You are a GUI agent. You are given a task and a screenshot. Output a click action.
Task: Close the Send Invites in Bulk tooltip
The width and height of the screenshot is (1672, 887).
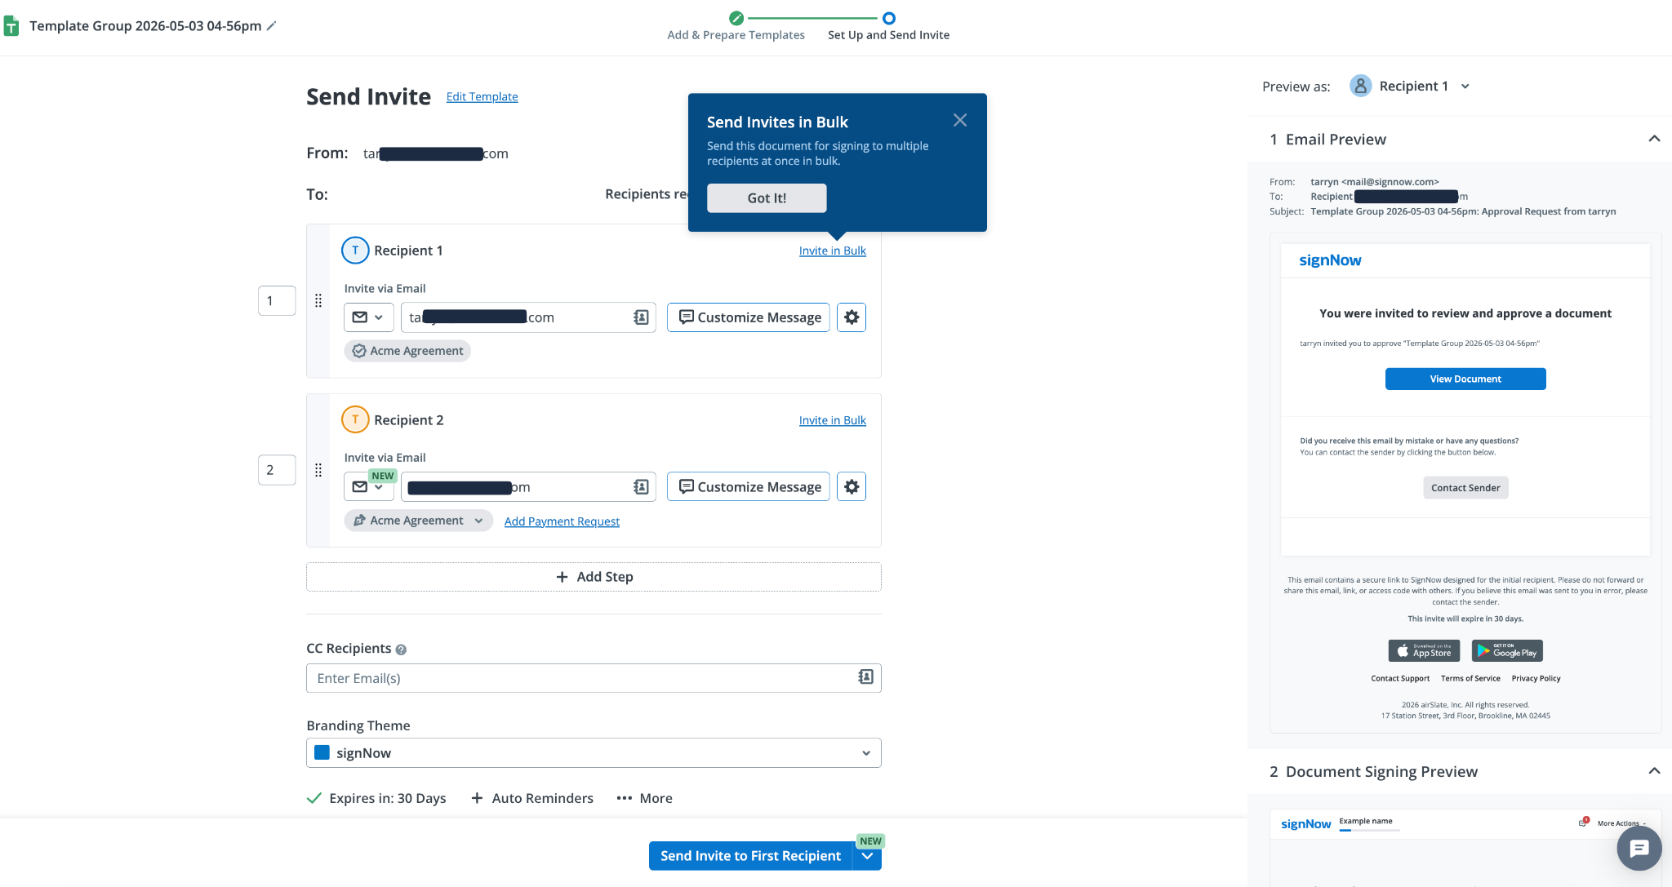[960, 120]
